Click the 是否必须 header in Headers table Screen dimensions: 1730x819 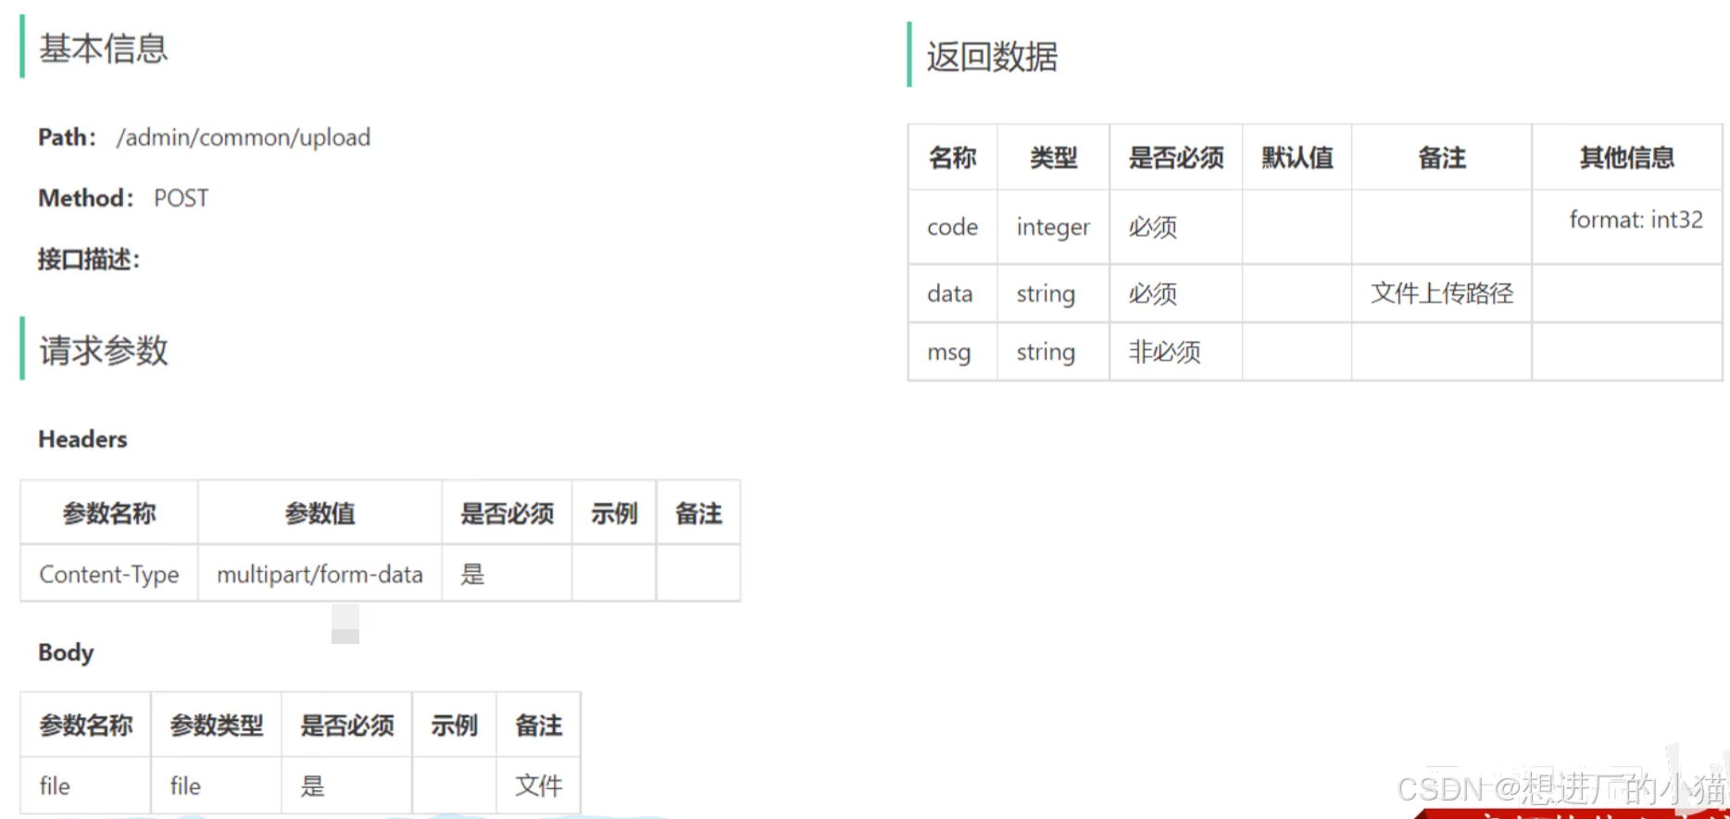coord(507,513)
